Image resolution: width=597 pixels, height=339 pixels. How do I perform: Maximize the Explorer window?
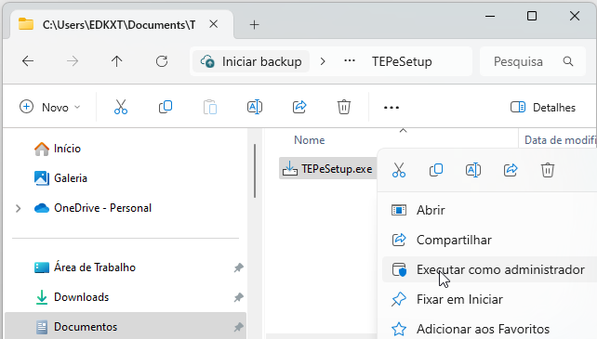(x=532, y=16)
